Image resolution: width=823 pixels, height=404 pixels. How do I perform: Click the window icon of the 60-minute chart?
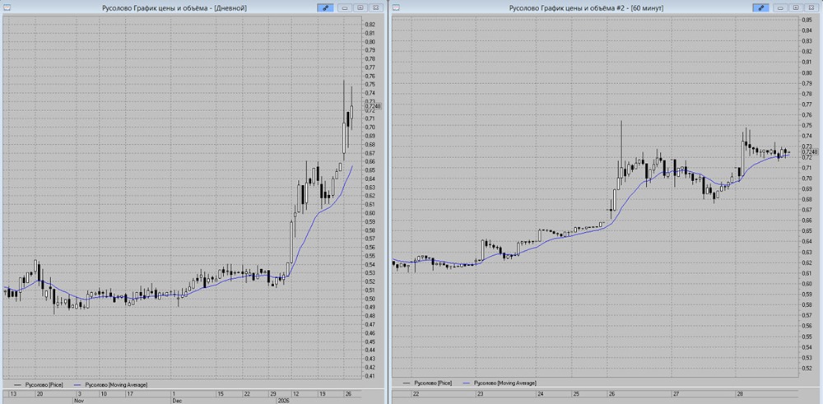point(397,7)
